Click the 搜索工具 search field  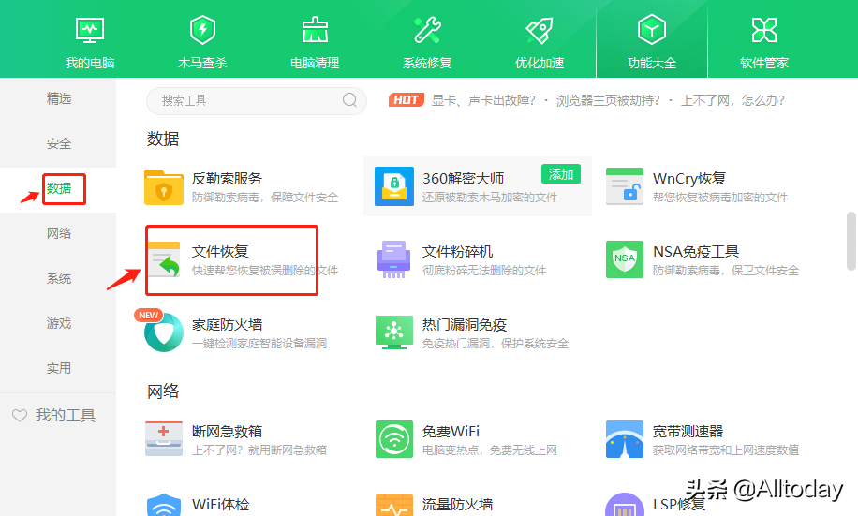(256, 101)
